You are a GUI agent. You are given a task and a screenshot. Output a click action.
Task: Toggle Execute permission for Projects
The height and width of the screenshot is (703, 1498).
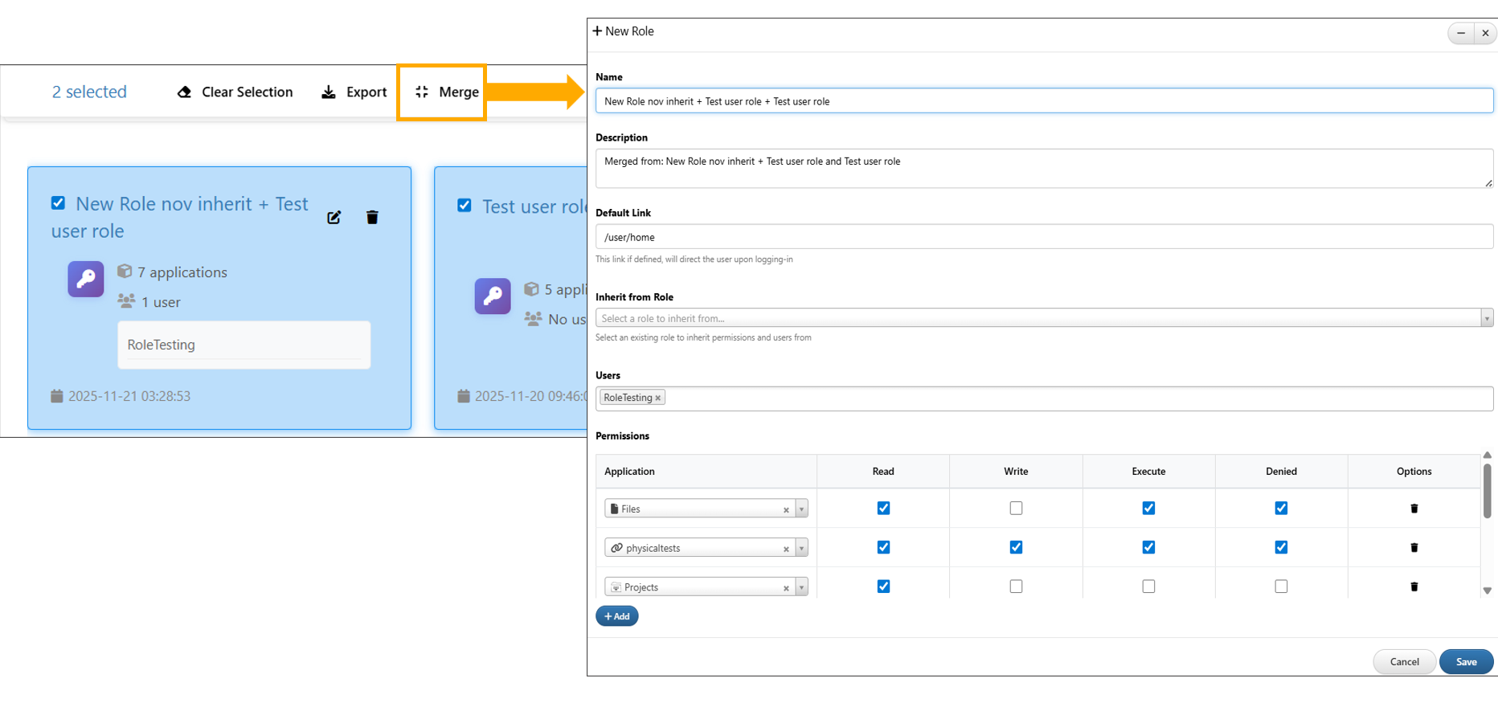1148,587
